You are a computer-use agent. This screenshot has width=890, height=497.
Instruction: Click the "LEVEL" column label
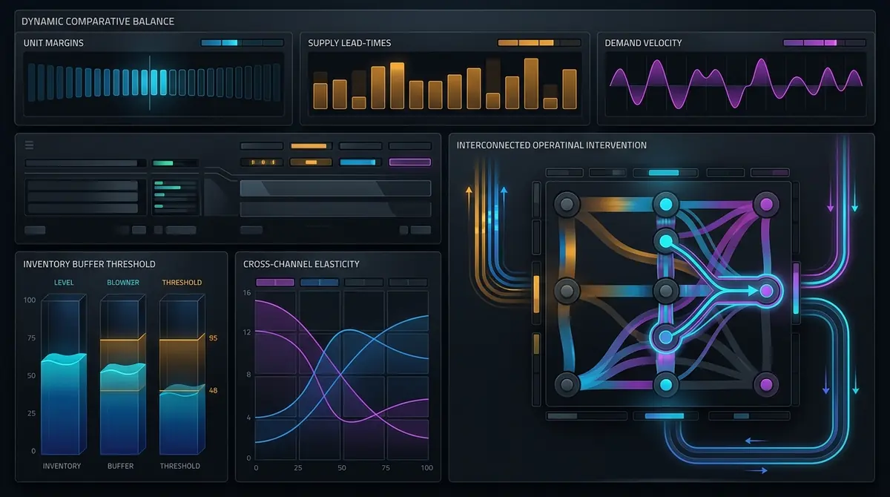(64, 283)
